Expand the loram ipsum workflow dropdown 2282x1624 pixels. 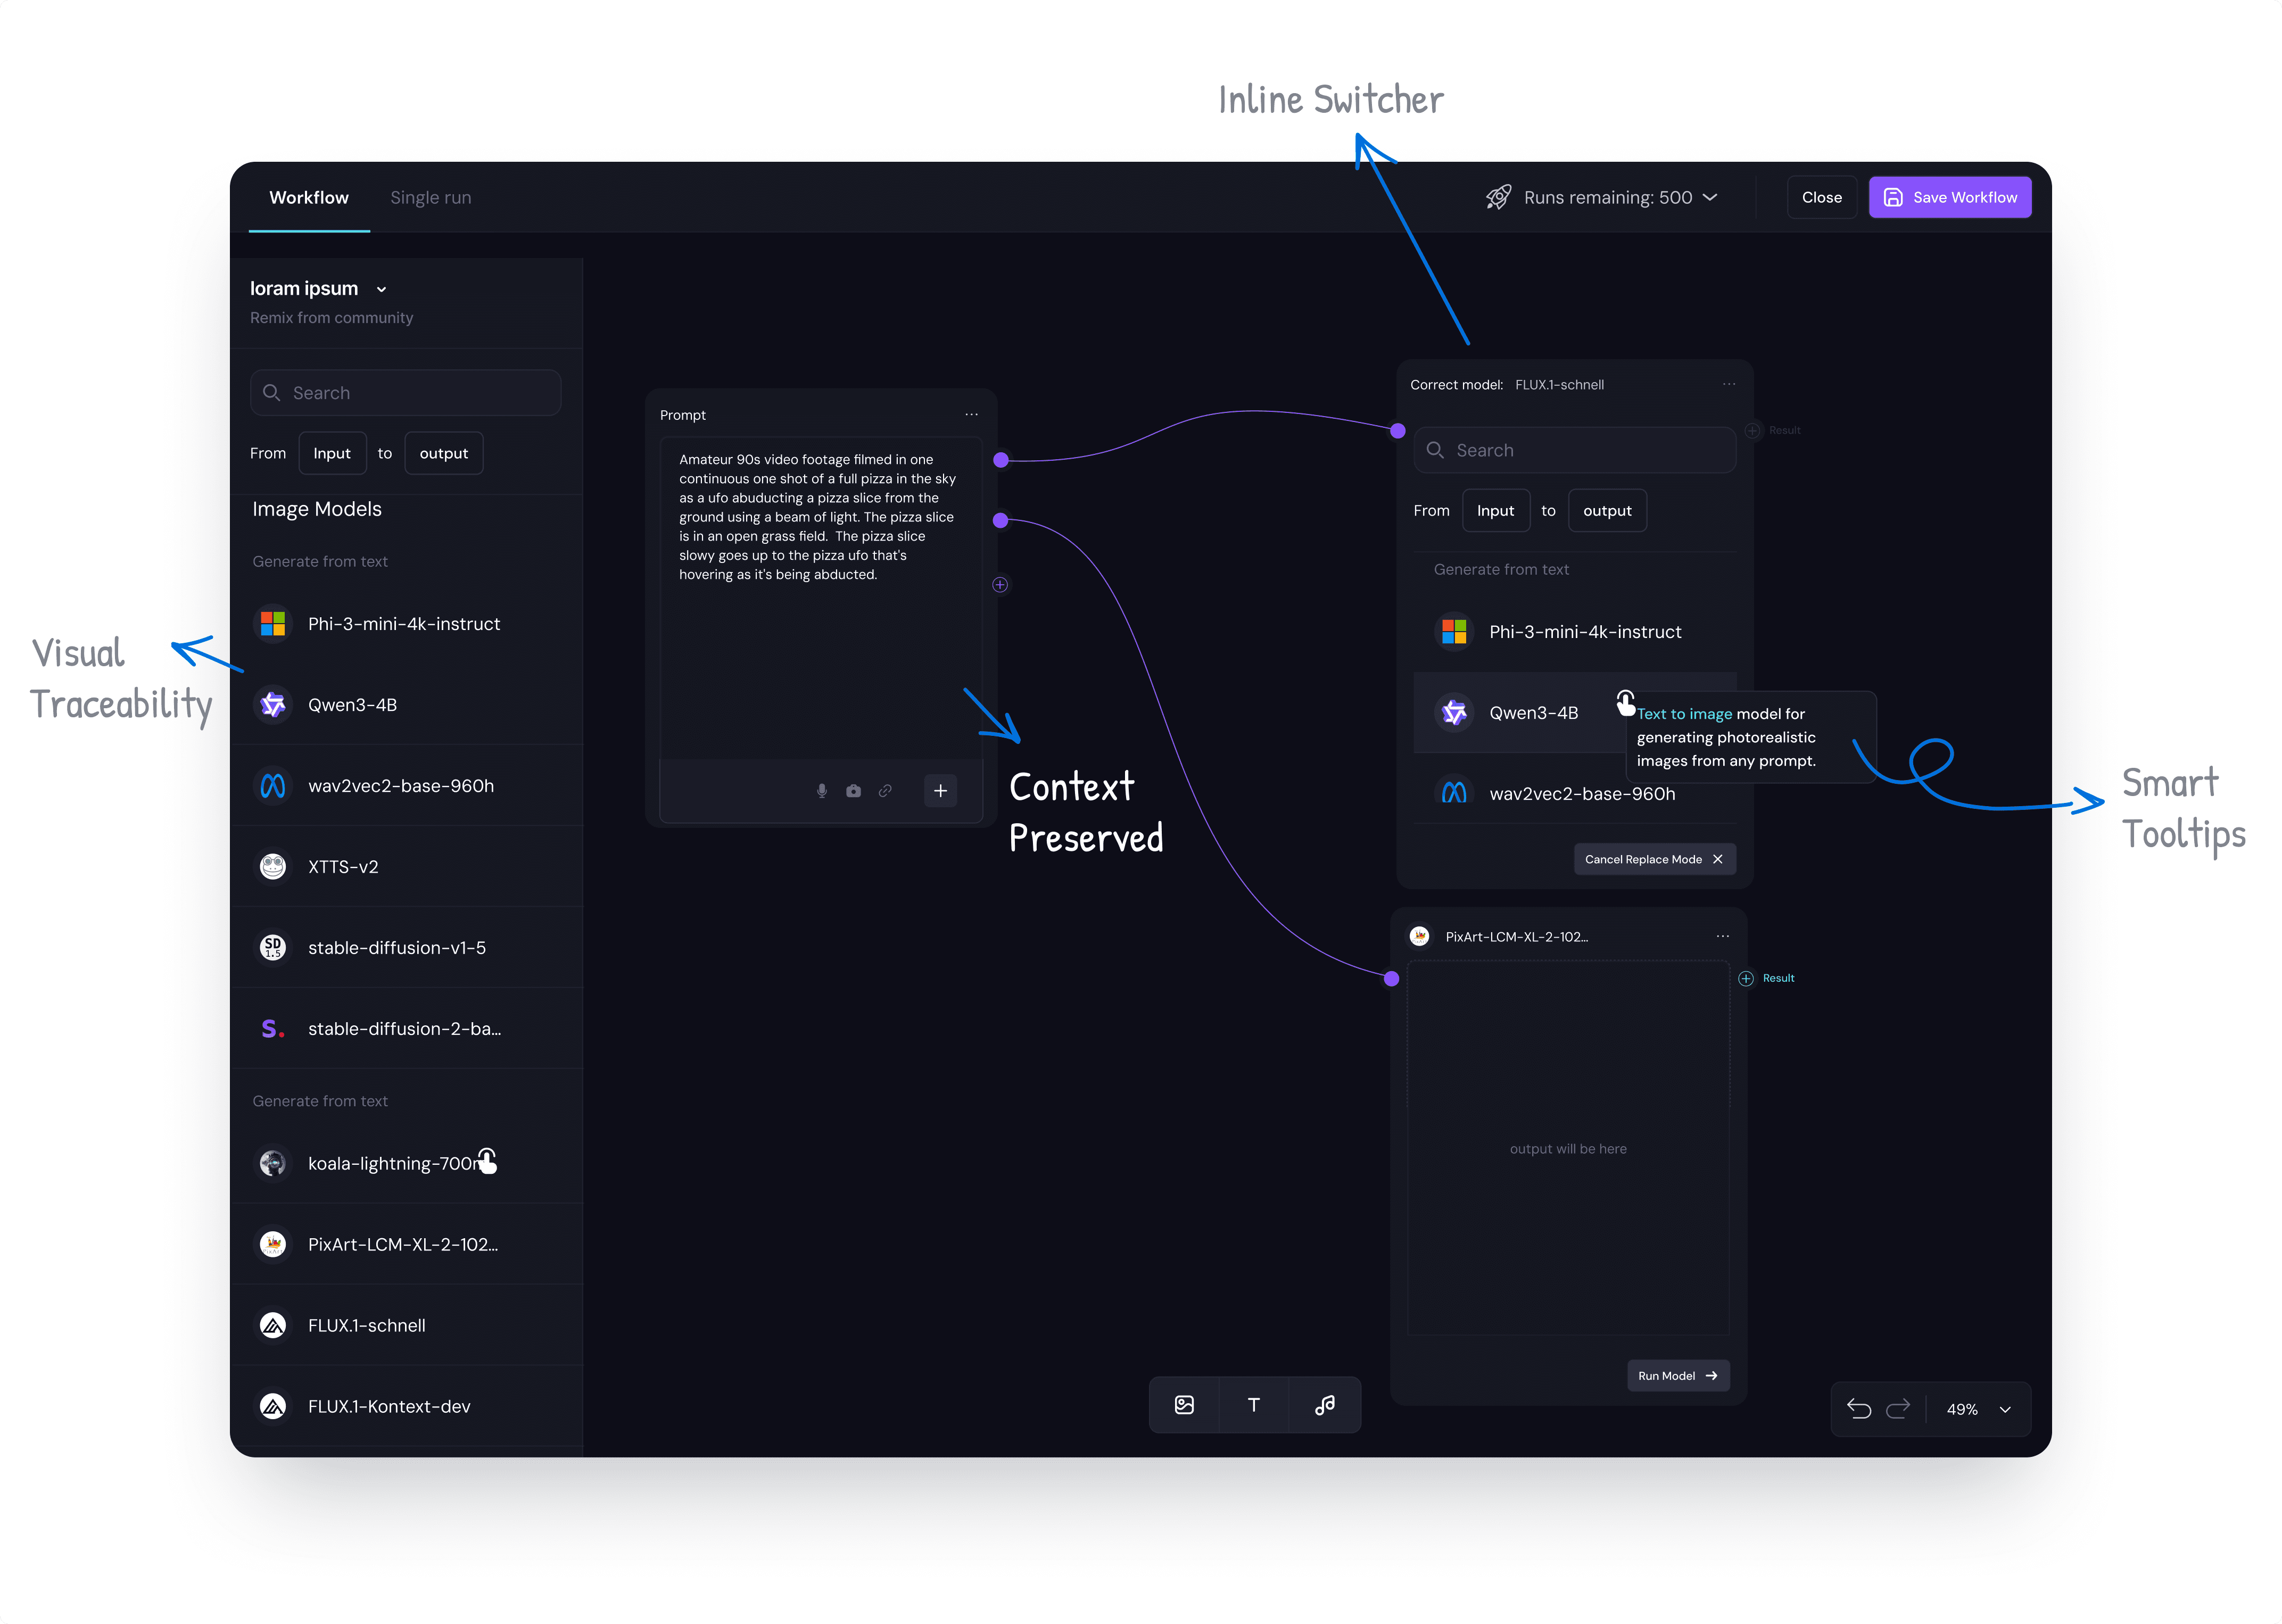(381, 289)
